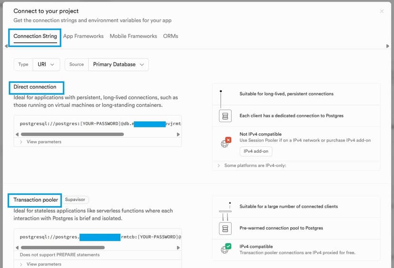Click the Supavisor badge
This screenshot has width=394, height=268.
(76, 200)
